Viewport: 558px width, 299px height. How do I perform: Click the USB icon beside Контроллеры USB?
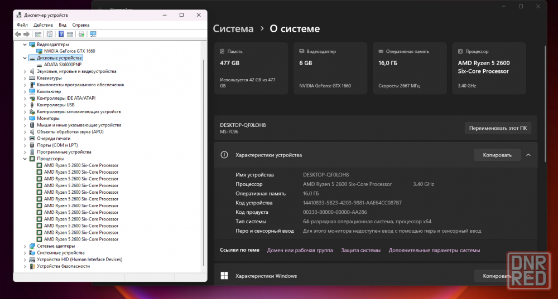32,105
